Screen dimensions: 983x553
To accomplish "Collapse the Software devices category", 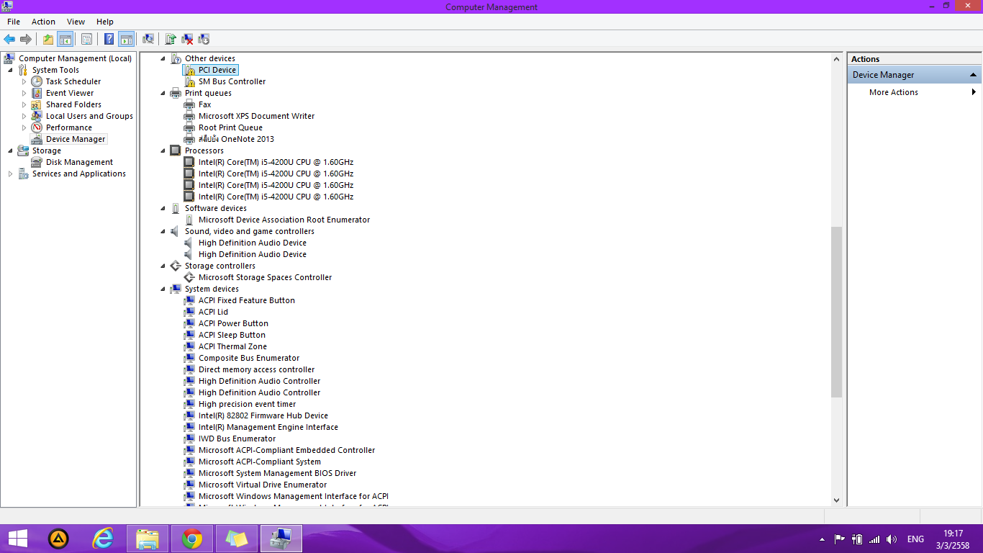I will (x=163, y=208).
